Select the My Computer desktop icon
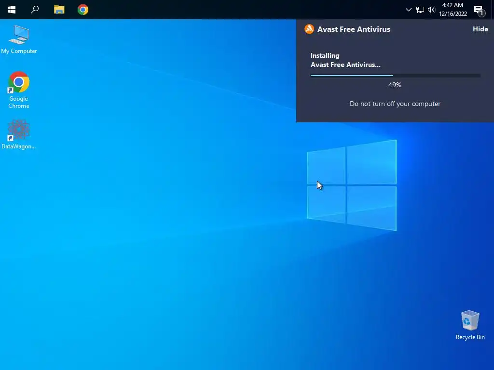Viewport: 494px width, 370px height. click(x=19, y=40)
